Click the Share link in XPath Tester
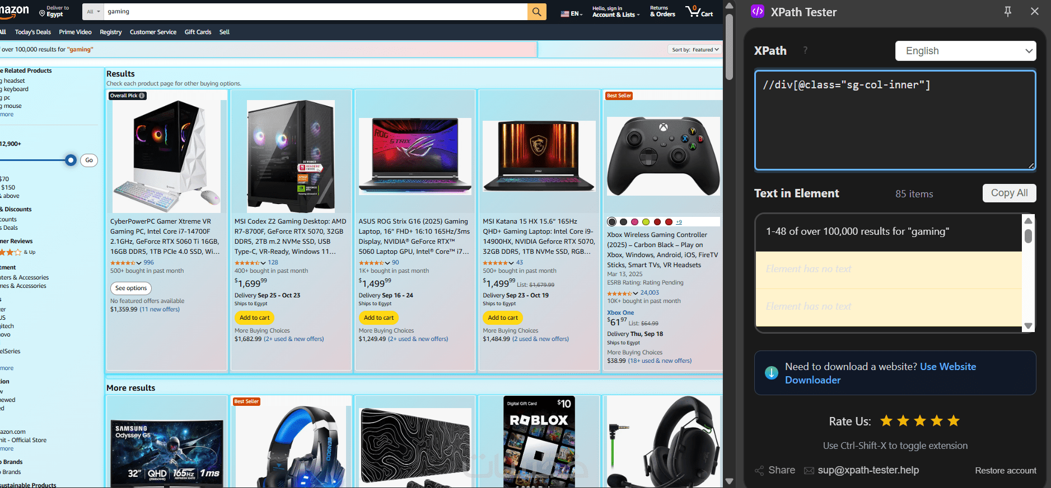Screen dimensions: 1051x488 tap(782, 471)
